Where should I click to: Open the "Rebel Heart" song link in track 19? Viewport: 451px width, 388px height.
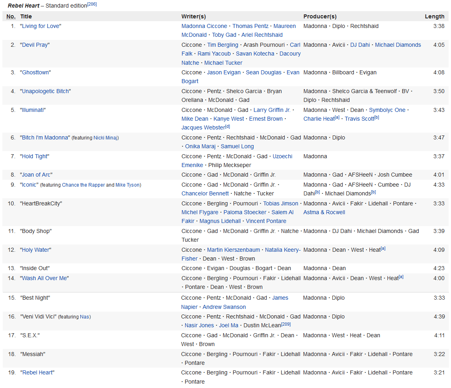point(38,373)
